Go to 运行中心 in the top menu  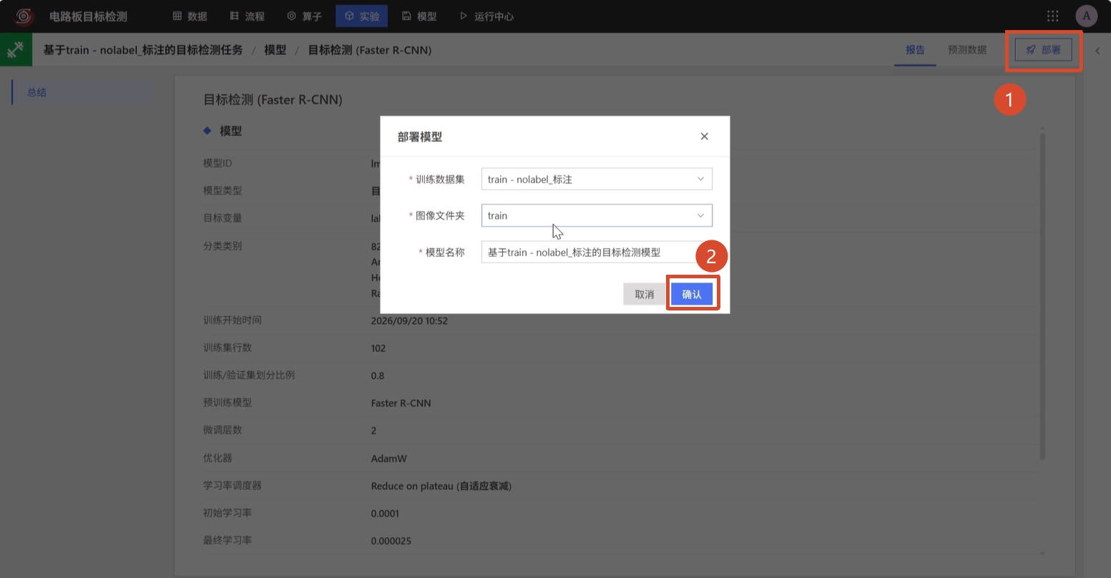[486, 16]
